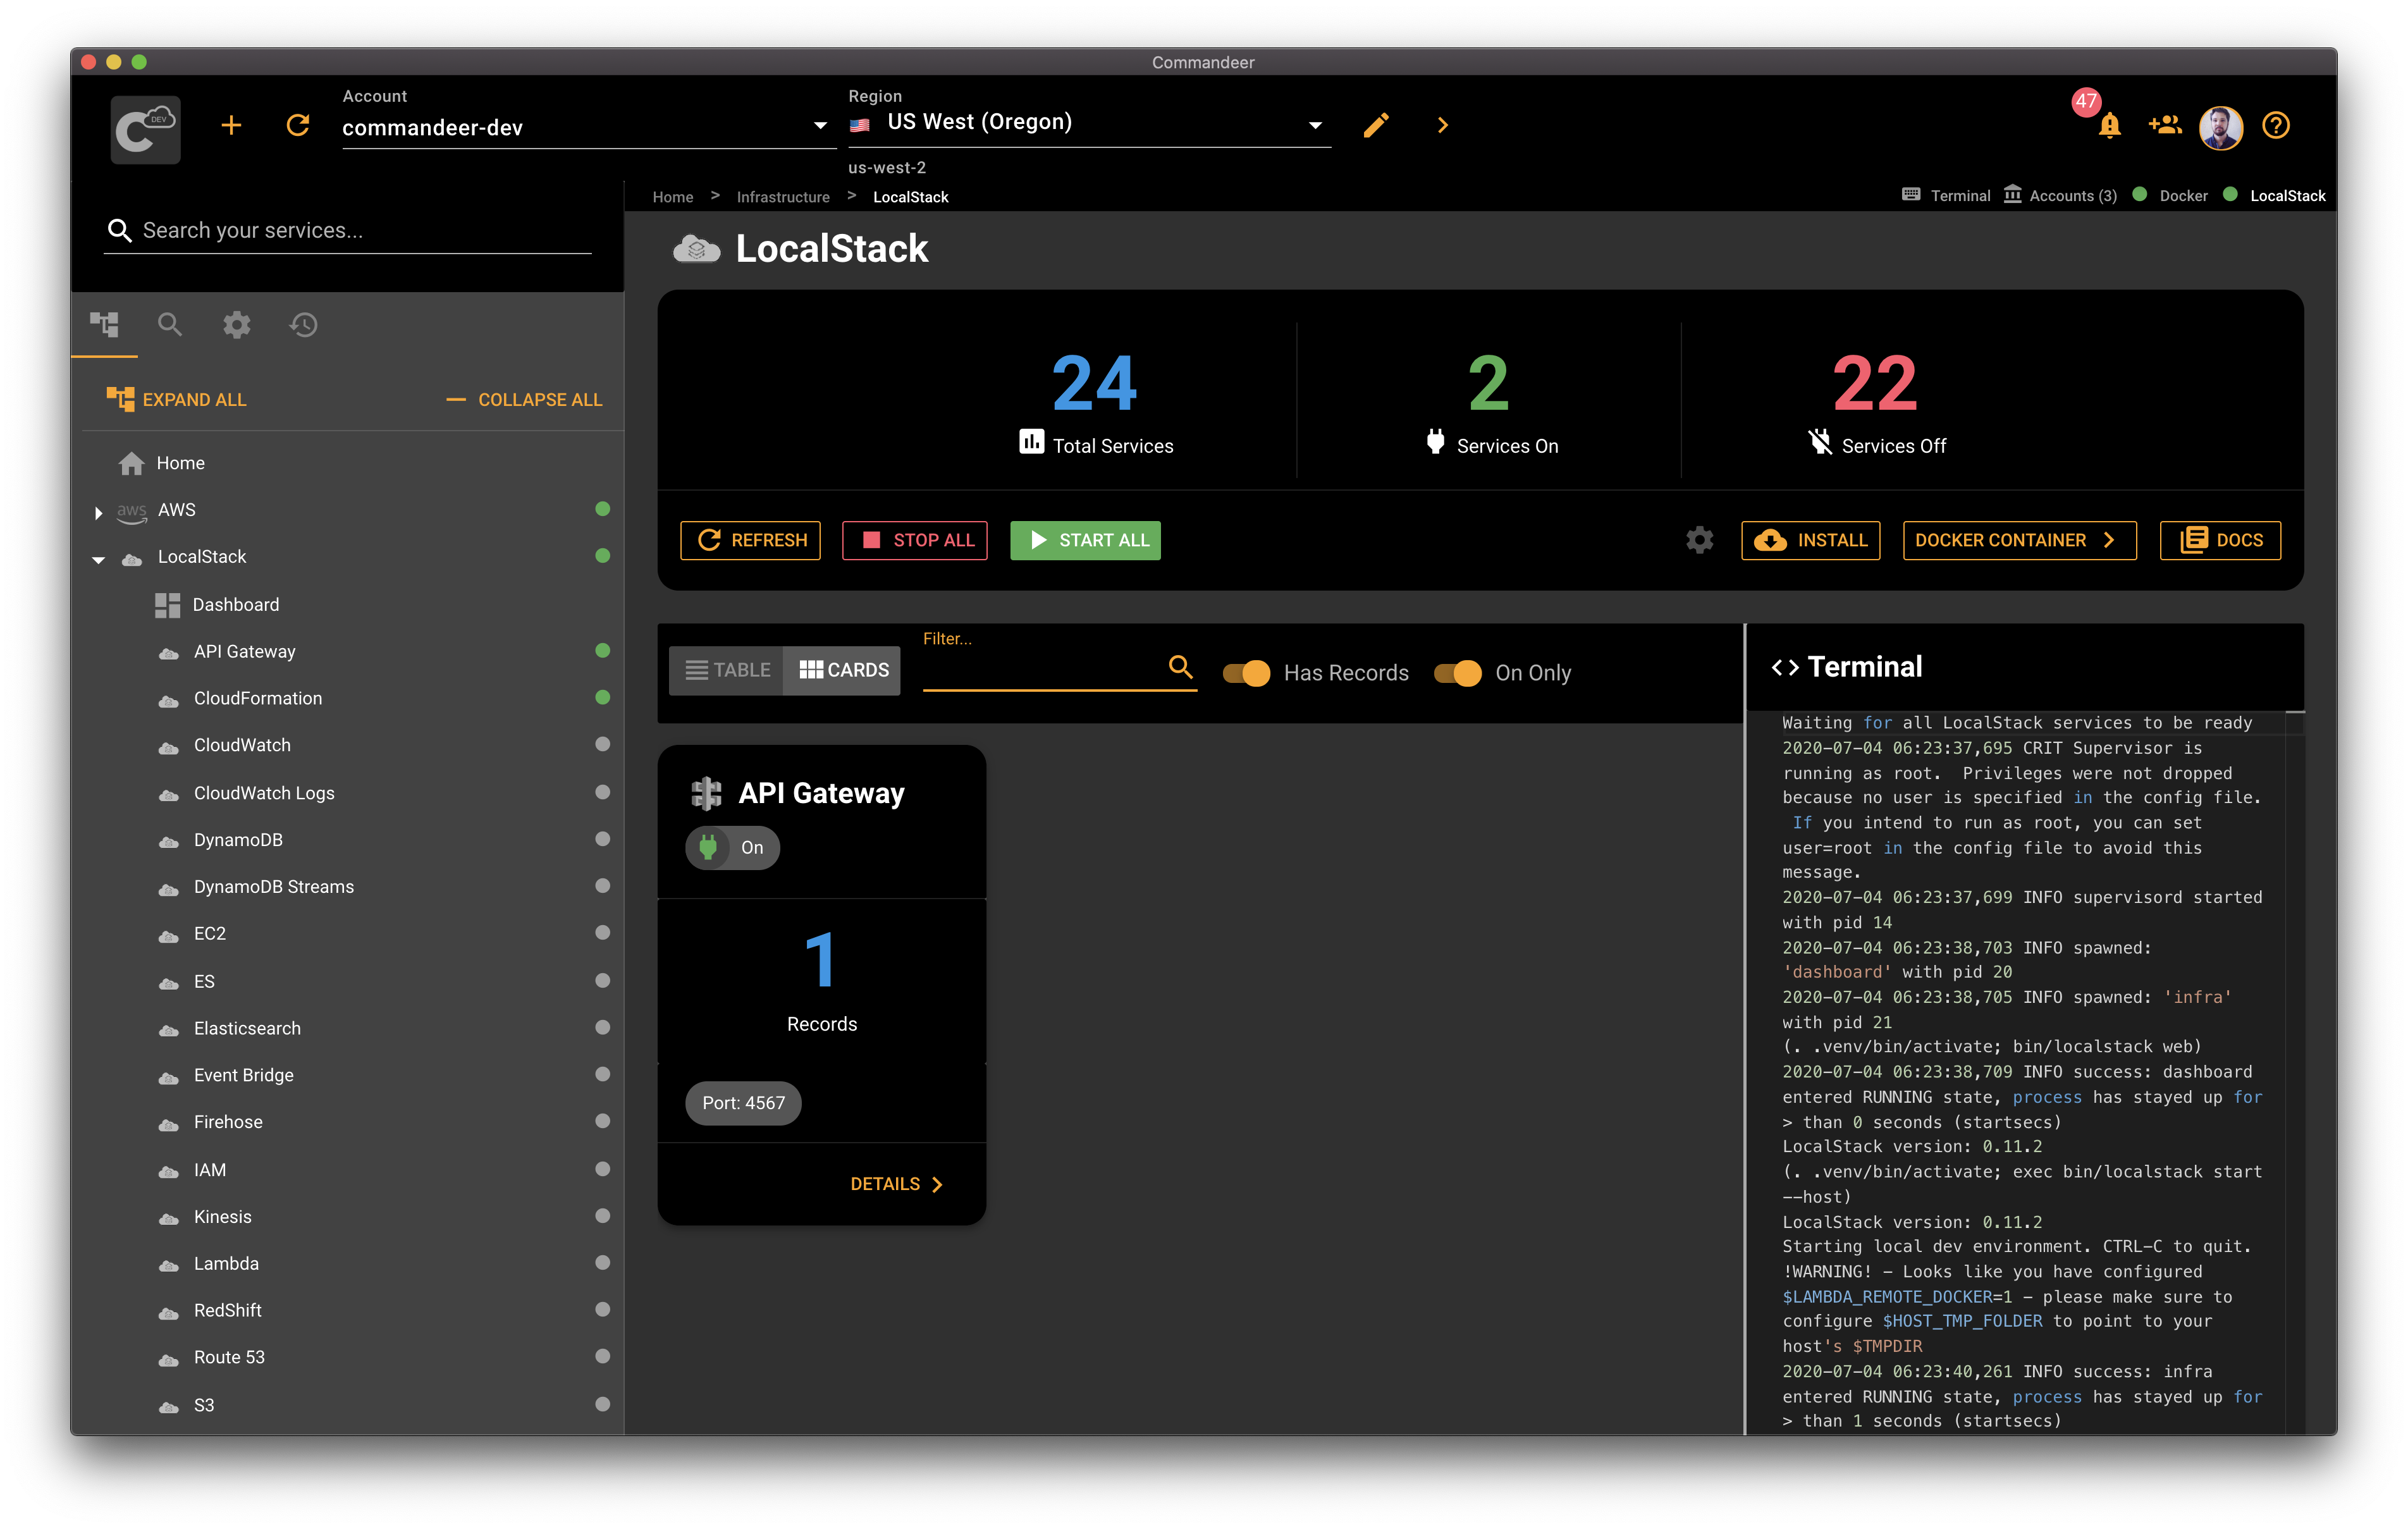
Task: Click the LocalStack cloud title icon
Action: click(x=697, y=248)
